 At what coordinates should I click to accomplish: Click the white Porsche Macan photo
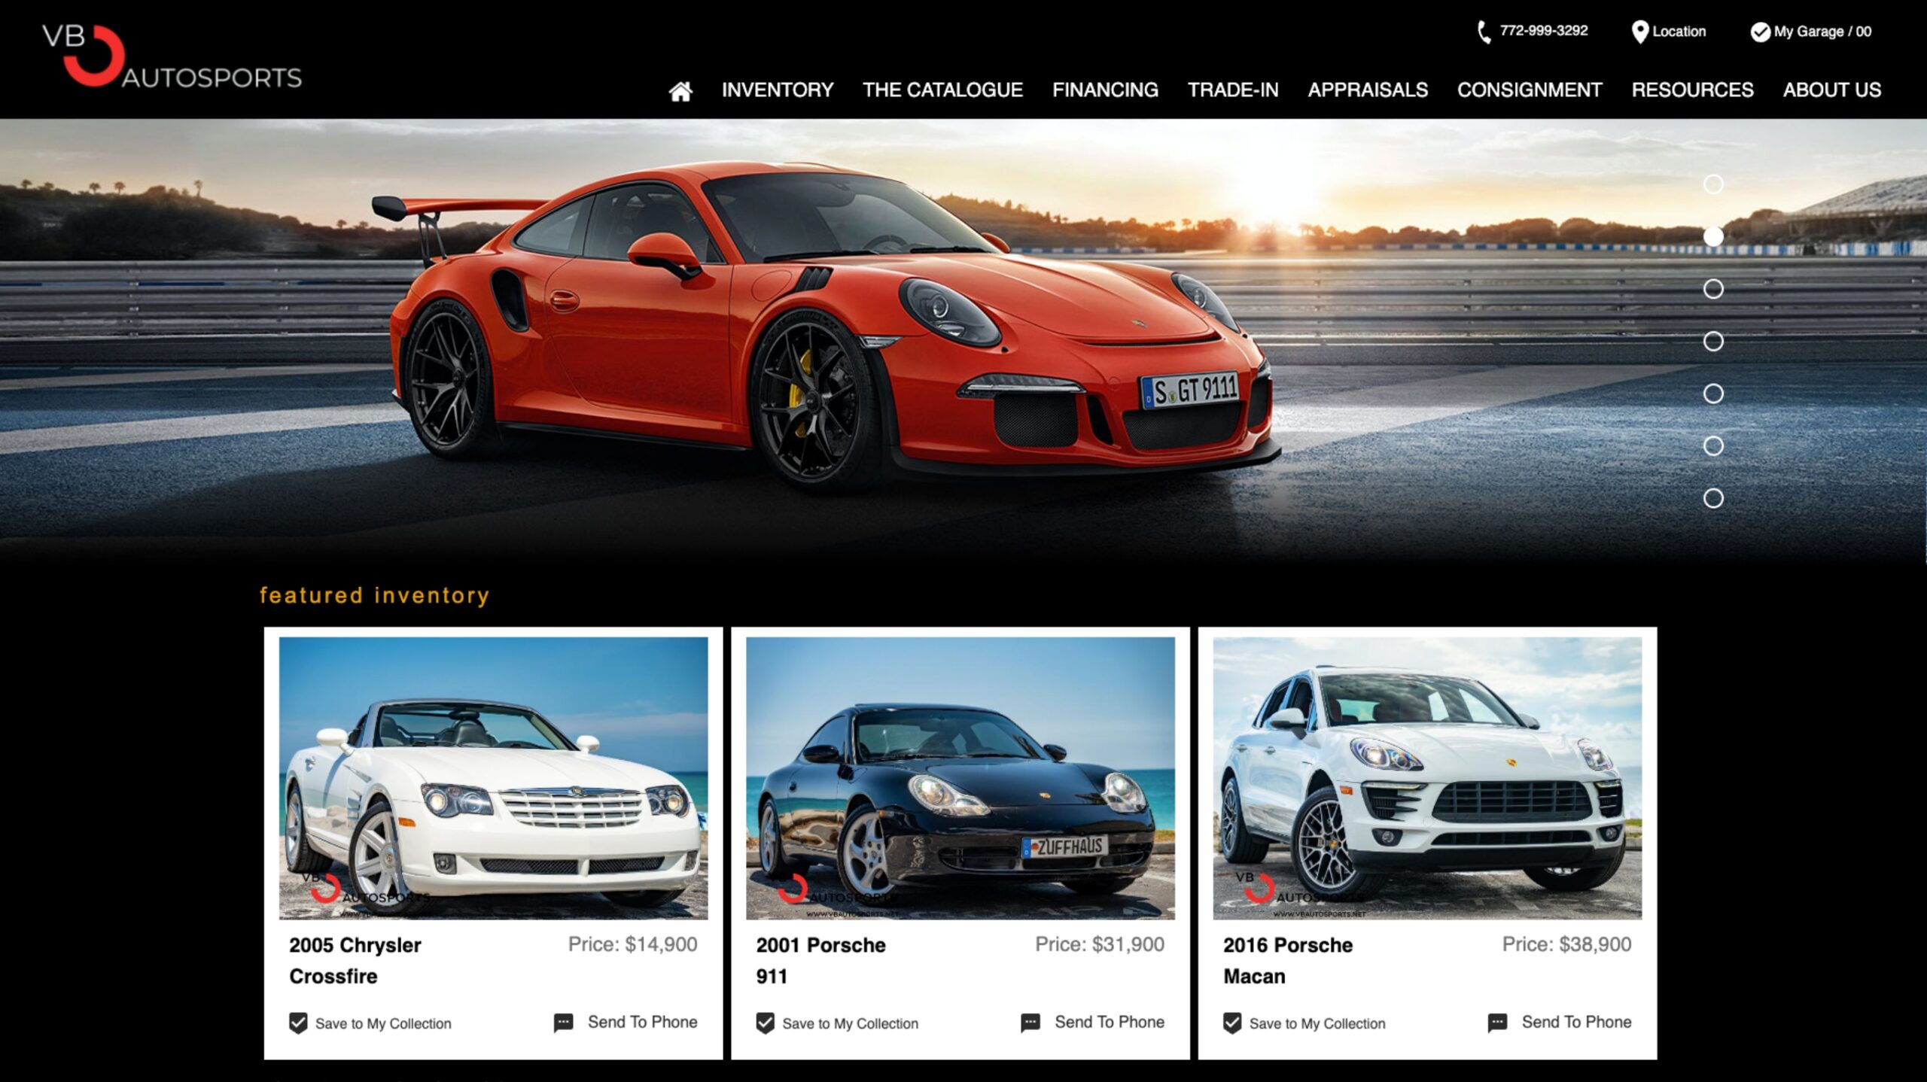[1427, 778]
